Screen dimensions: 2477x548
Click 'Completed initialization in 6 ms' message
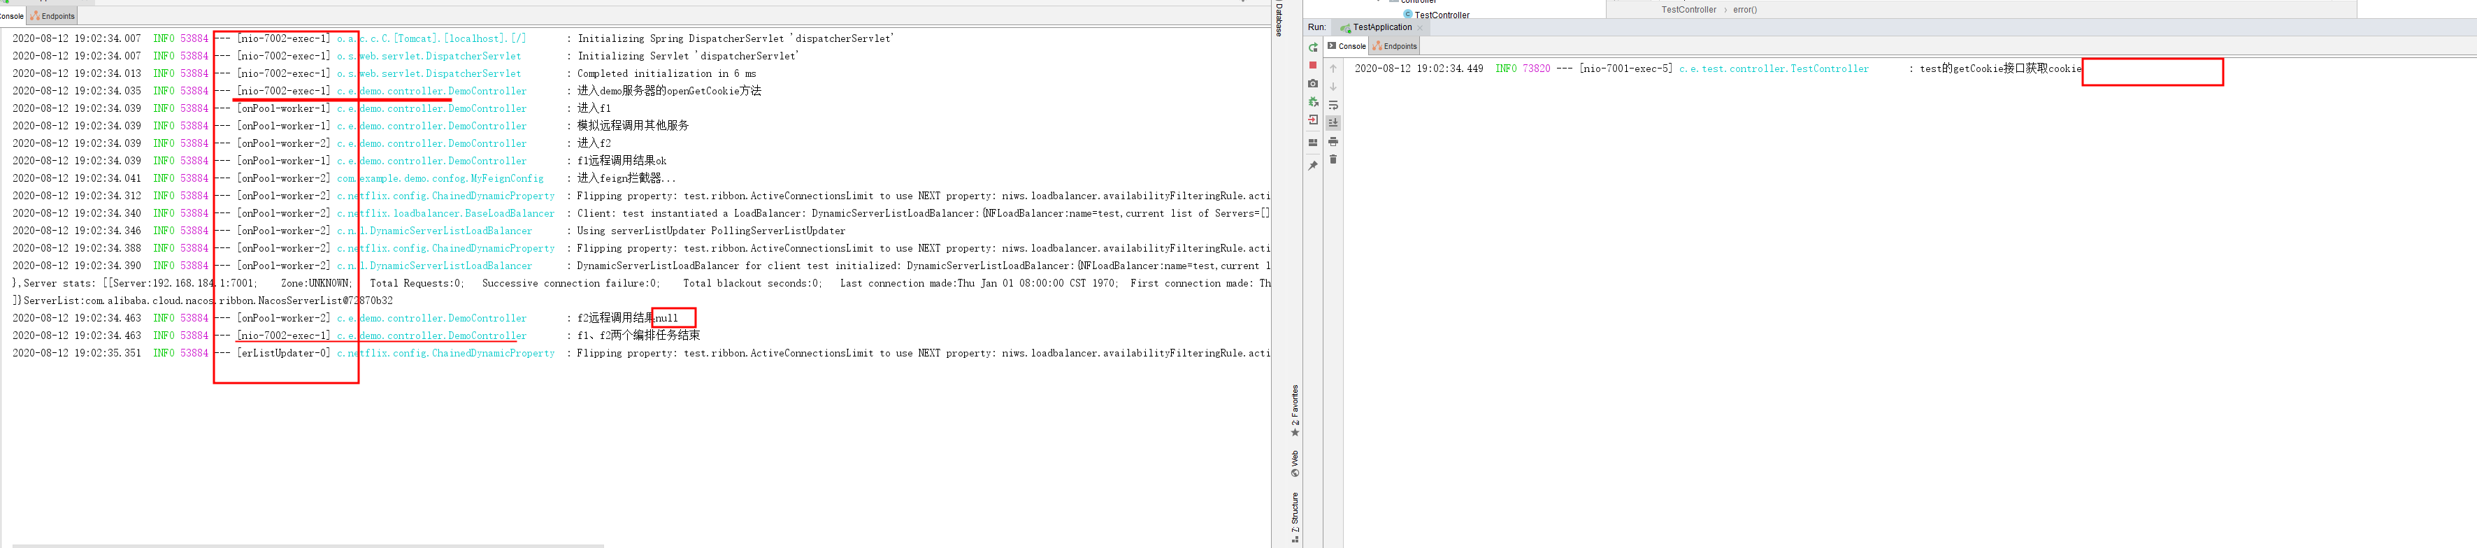click(666, 73)
